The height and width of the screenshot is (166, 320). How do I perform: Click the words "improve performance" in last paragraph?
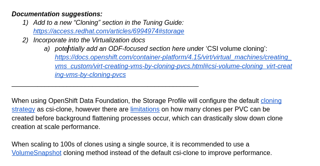pos(244,153)
